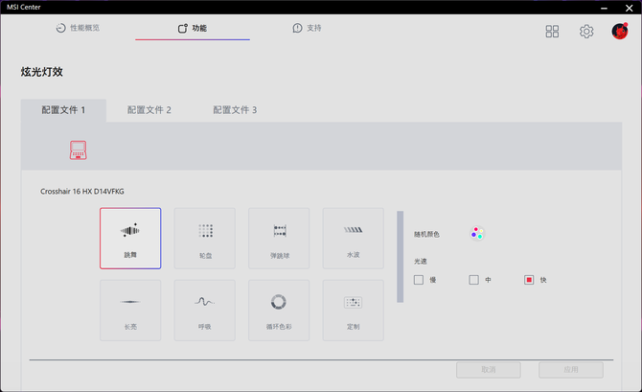Click the 应用 apply button
This screenshot has width=642, height=392.
pyautogui.click(x=571, y=370)
